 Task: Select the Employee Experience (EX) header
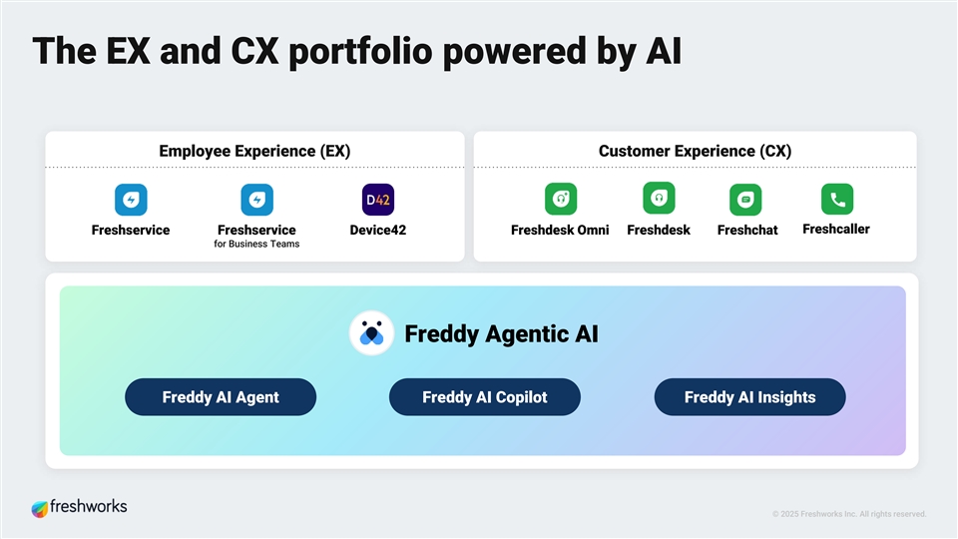pos(254,151)
